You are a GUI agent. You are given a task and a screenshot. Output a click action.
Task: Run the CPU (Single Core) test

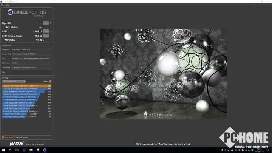(x=46, y=36)
